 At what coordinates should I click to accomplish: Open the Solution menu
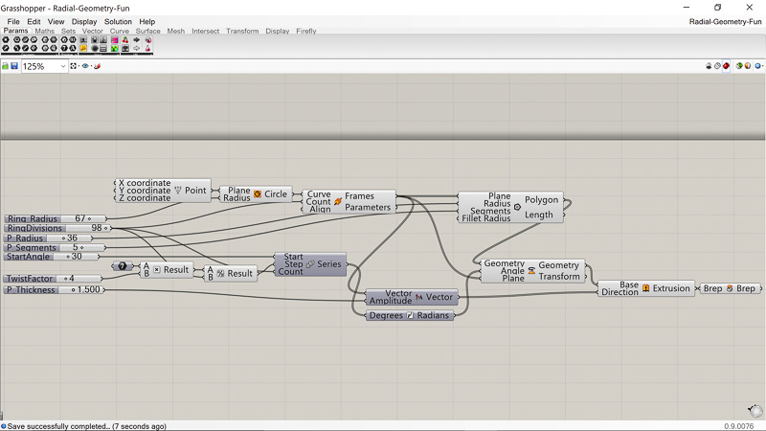[x=118, y=21]
